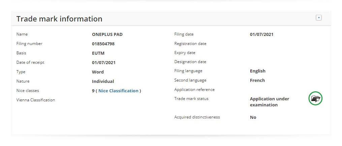
Task: Click the Individual nature value
Action: click(103, 81)
